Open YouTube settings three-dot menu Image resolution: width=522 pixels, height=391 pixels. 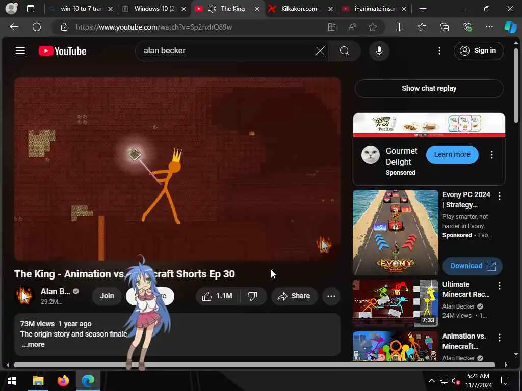pyautogui.click(x=439, y=51)
